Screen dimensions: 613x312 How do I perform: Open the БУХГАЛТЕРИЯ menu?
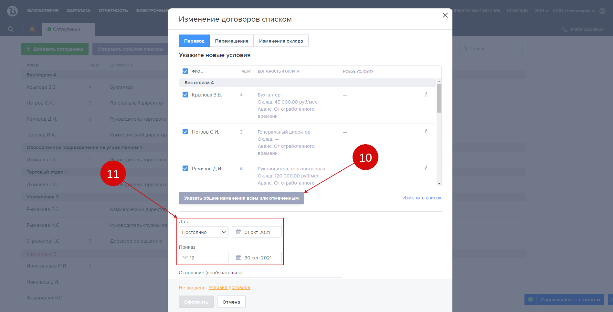click(43, 11)
